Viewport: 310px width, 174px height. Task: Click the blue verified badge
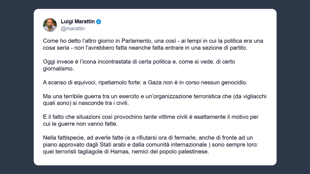[x=99, y=22]
